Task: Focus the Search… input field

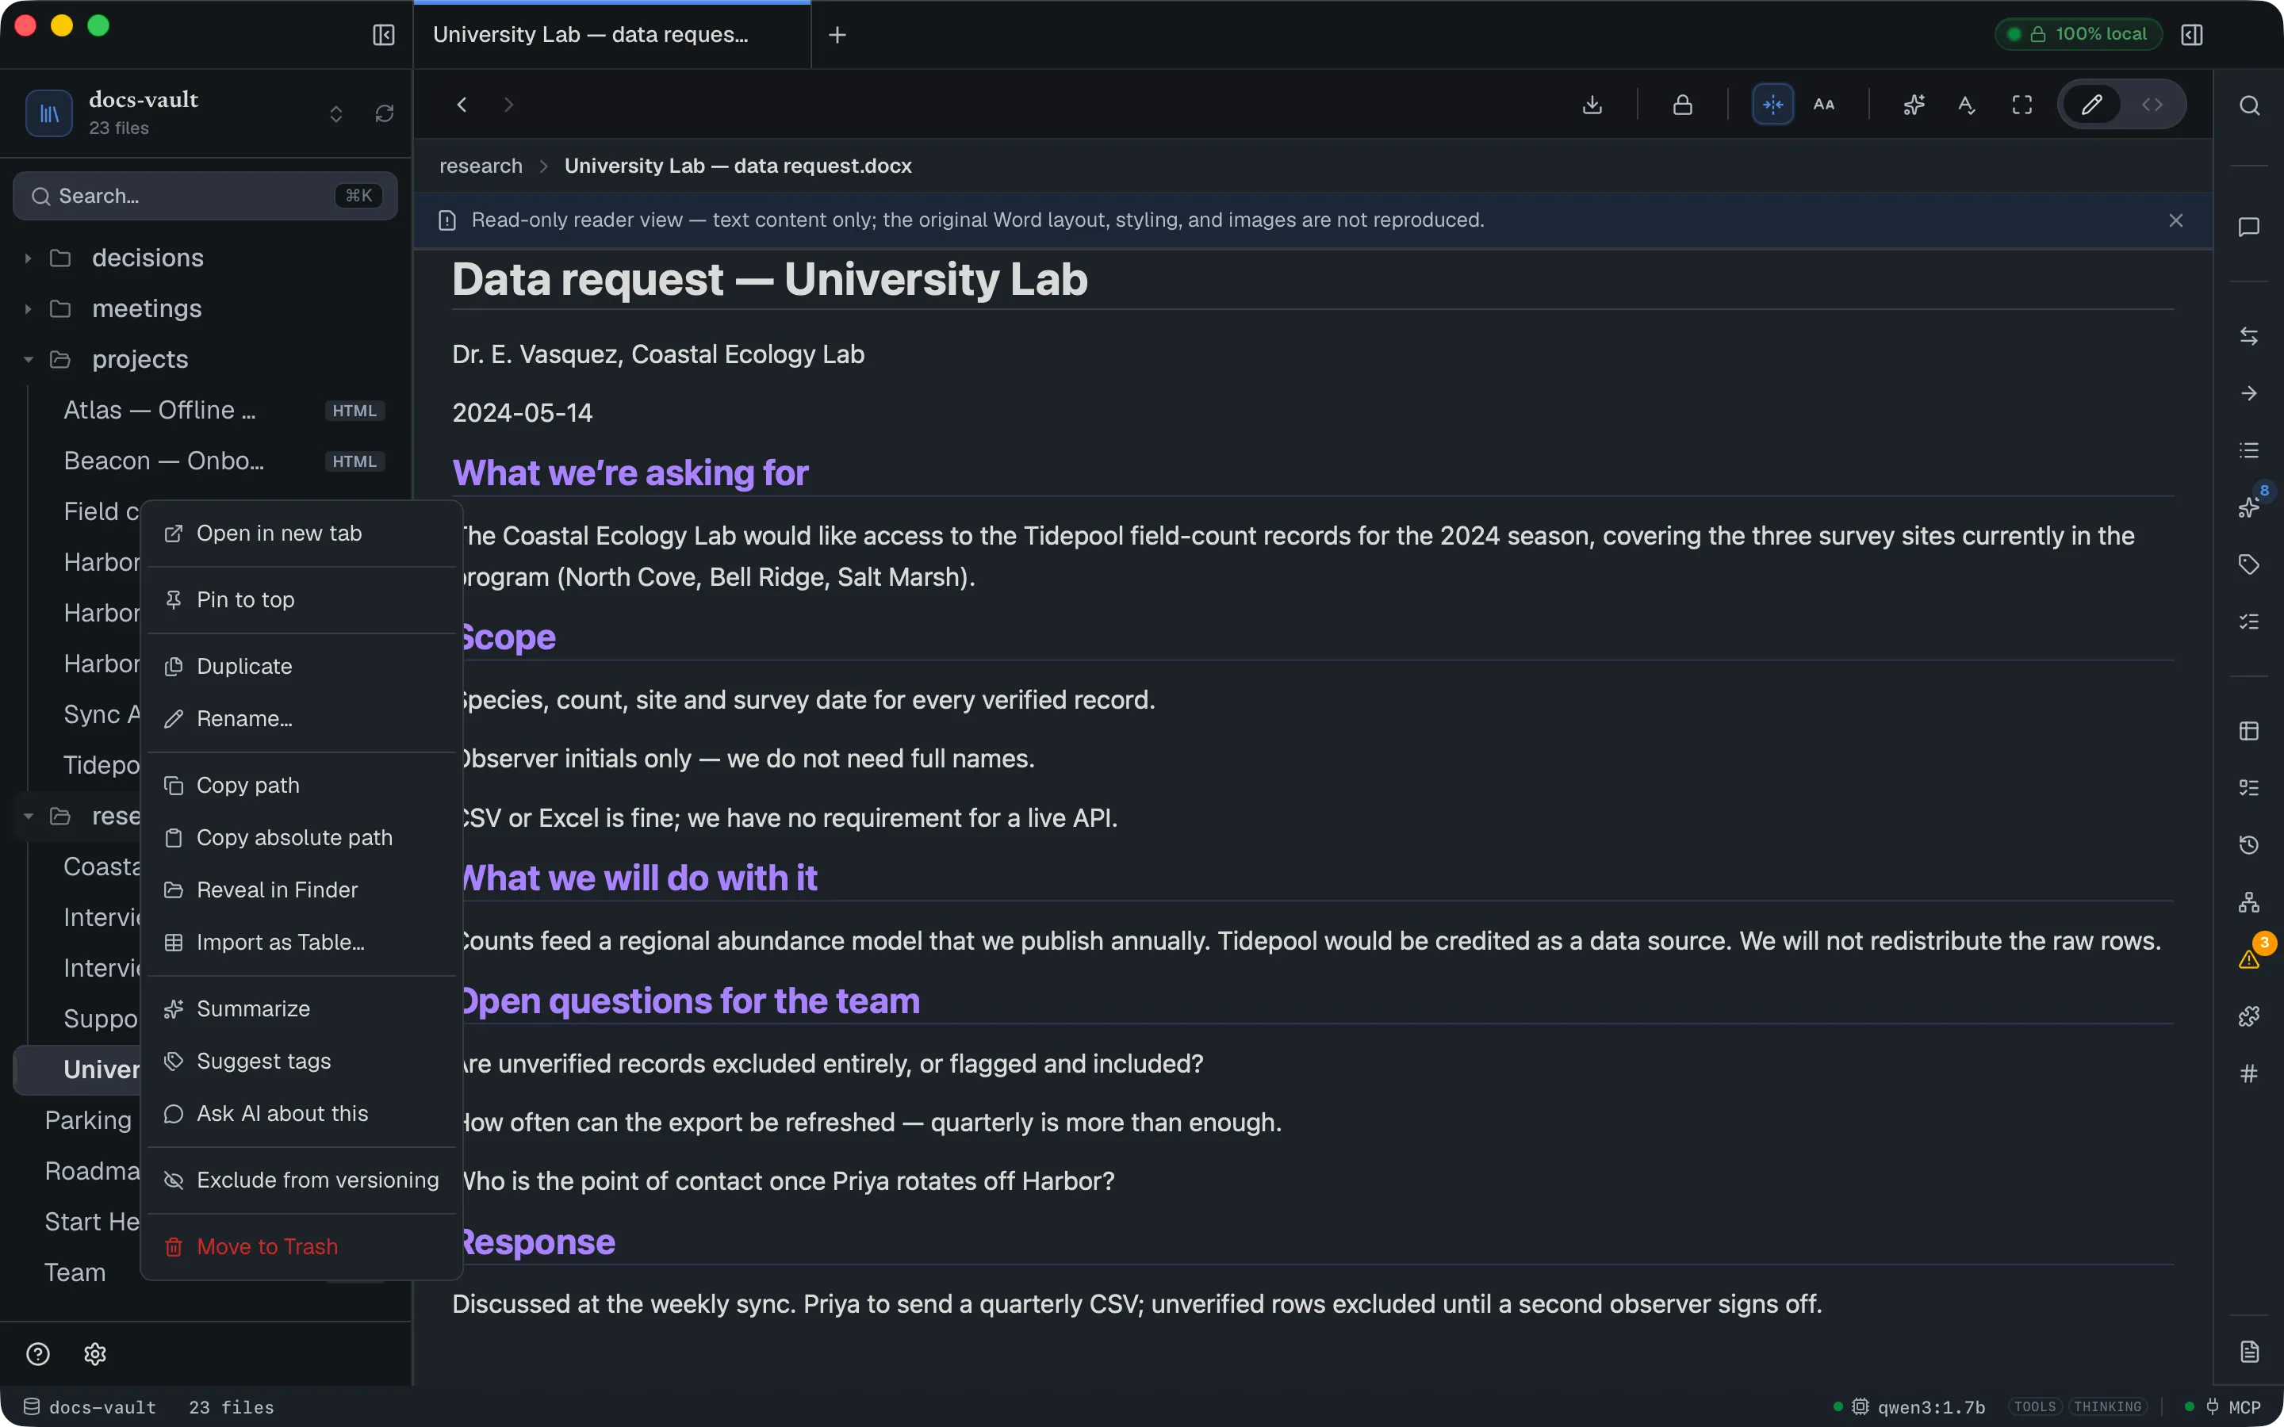Action: [205, 197]
